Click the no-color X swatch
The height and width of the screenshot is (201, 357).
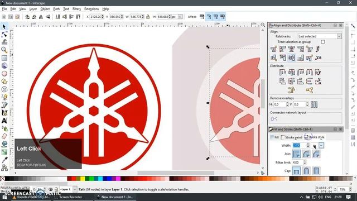click(x=2, y=179)
